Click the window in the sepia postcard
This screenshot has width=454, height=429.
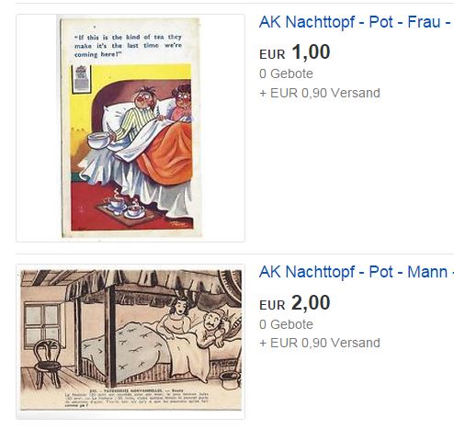tap(42, 326)
